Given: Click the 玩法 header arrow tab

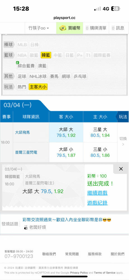Looking at the screenshot, I should (x=122, y=117).
